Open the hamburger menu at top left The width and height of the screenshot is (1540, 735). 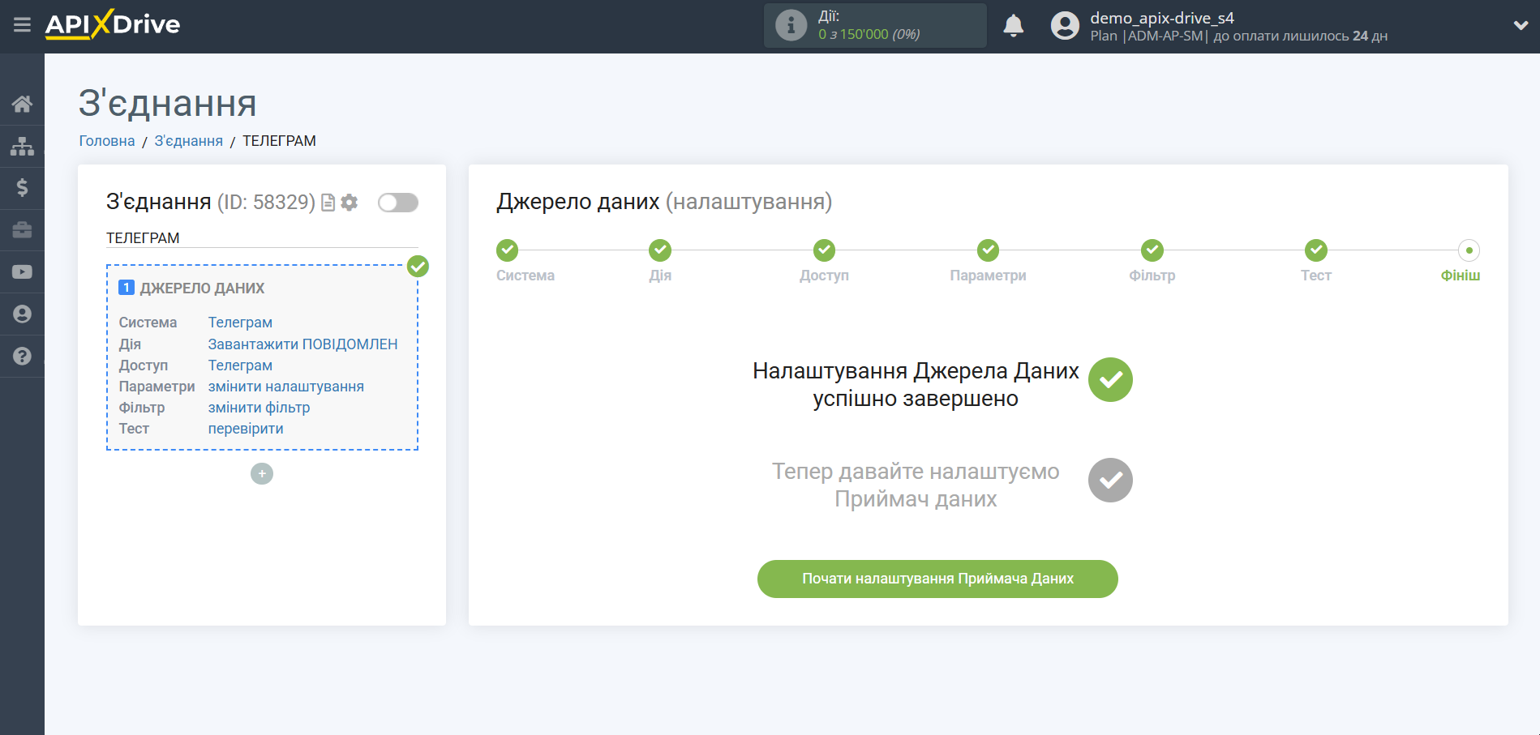pyautogui.click(x=22, y=25)
